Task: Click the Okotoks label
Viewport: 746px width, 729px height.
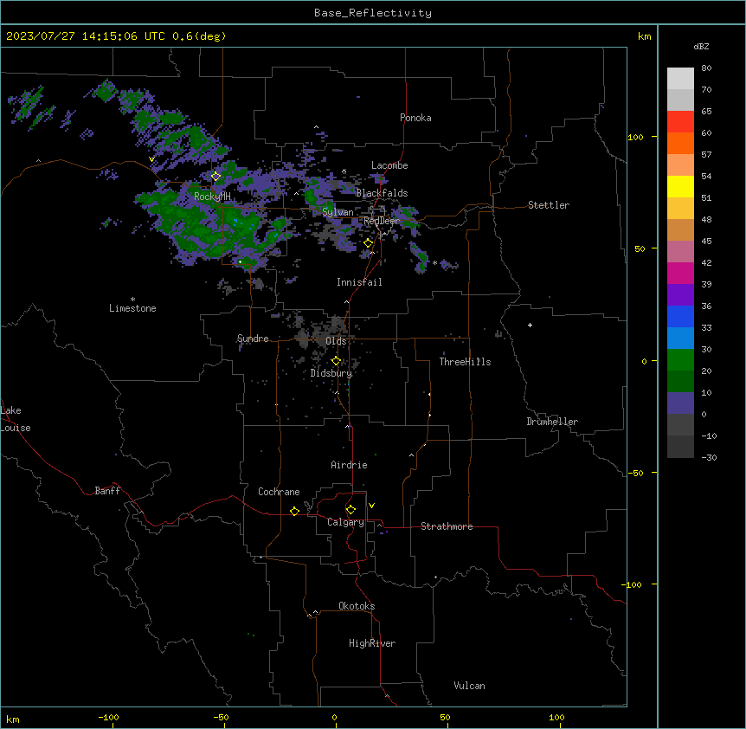Action: 357,606
